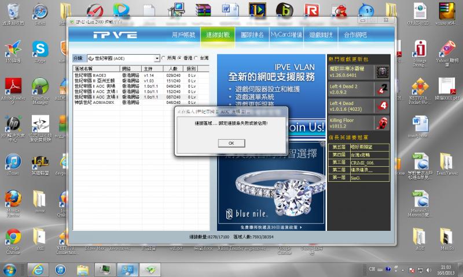Open the MyCard增值 tab
Screen dimensions: 463x277
point(285,35)
